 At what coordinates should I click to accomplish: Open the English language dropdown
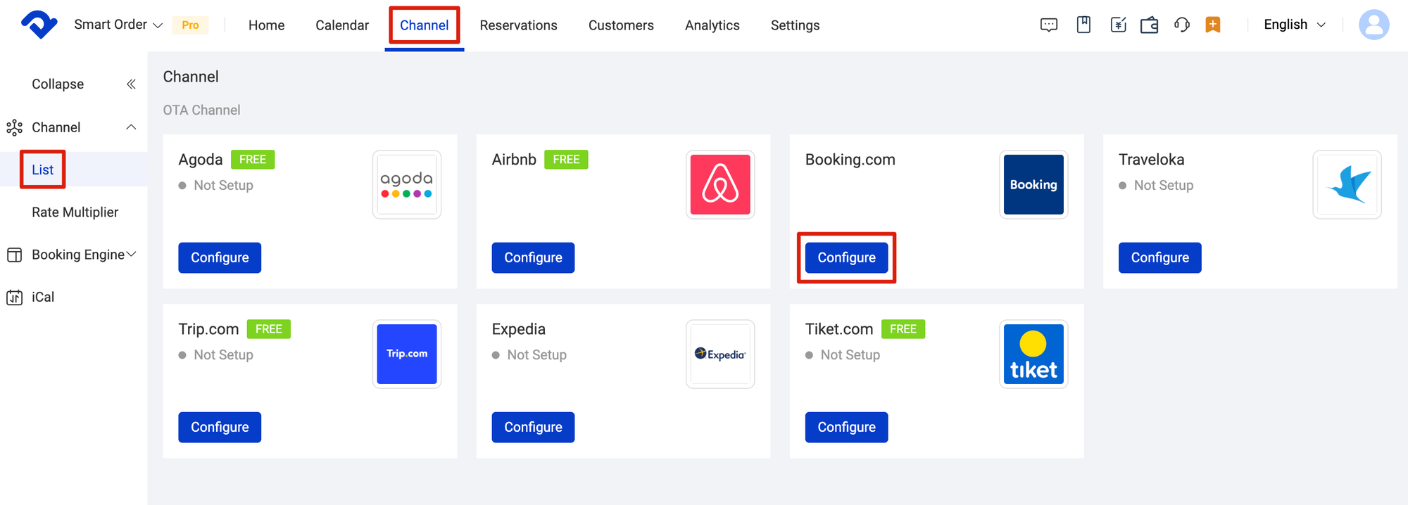pos(1294,25)
